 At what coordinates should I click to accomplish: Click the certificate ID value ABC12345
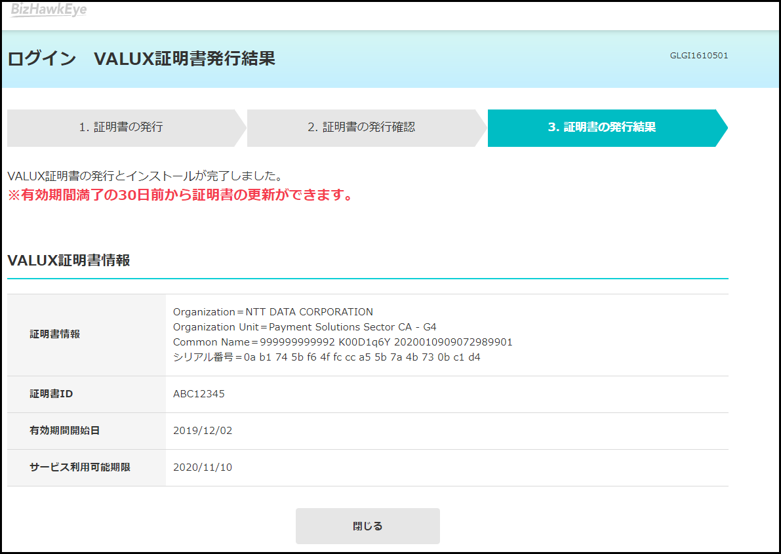(199, 393)
